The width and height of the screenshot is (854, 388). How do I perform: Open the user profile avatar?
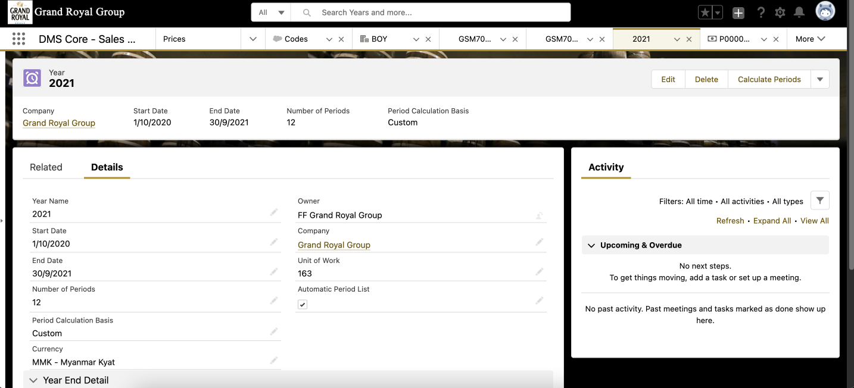(x=825, y=11)
